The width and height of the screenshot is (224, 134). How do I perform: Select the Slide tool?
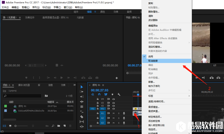click(82, 127)
